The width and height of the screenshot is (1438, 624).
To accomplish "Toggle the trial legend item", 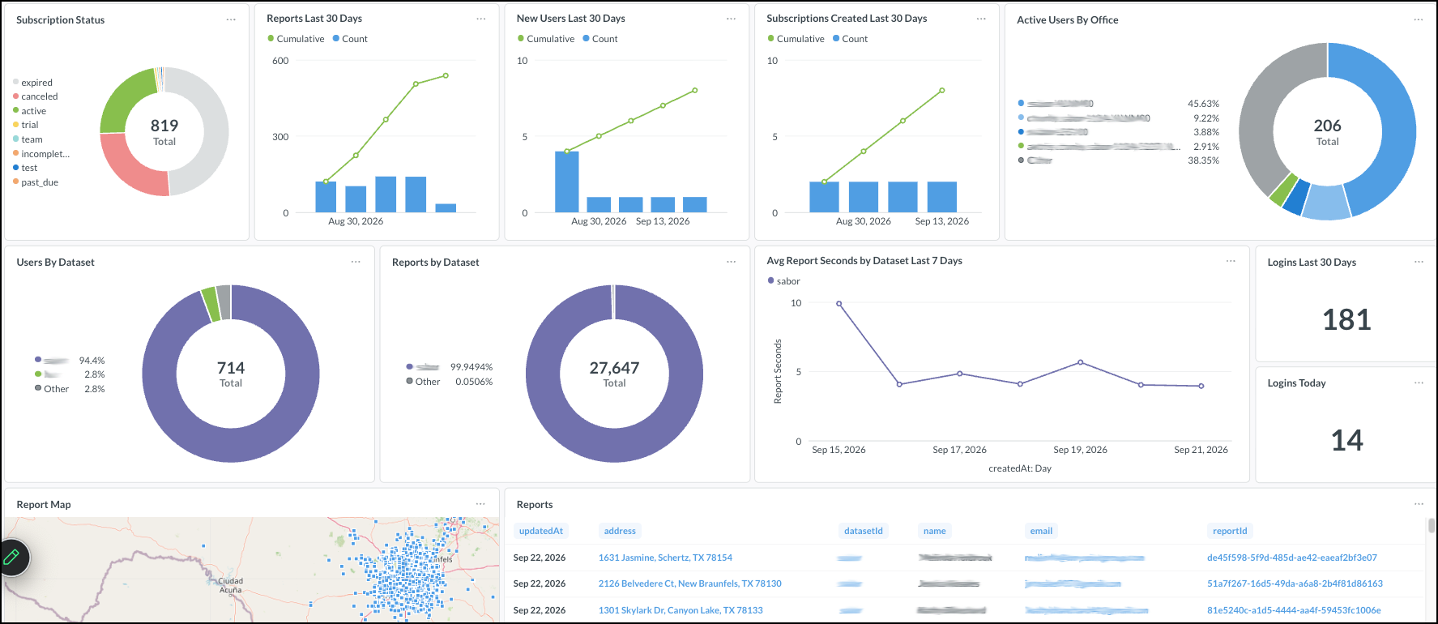I will pos(26,125).
